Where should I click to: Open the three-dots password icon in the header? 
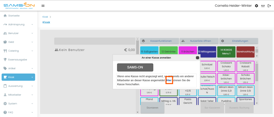tap(263, 6)
